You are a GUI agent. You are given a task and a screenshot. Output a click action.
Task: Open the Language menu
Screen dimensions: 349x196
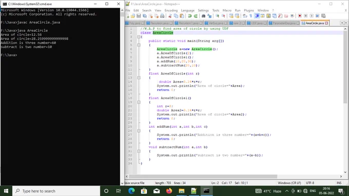(x=188, y=10)
